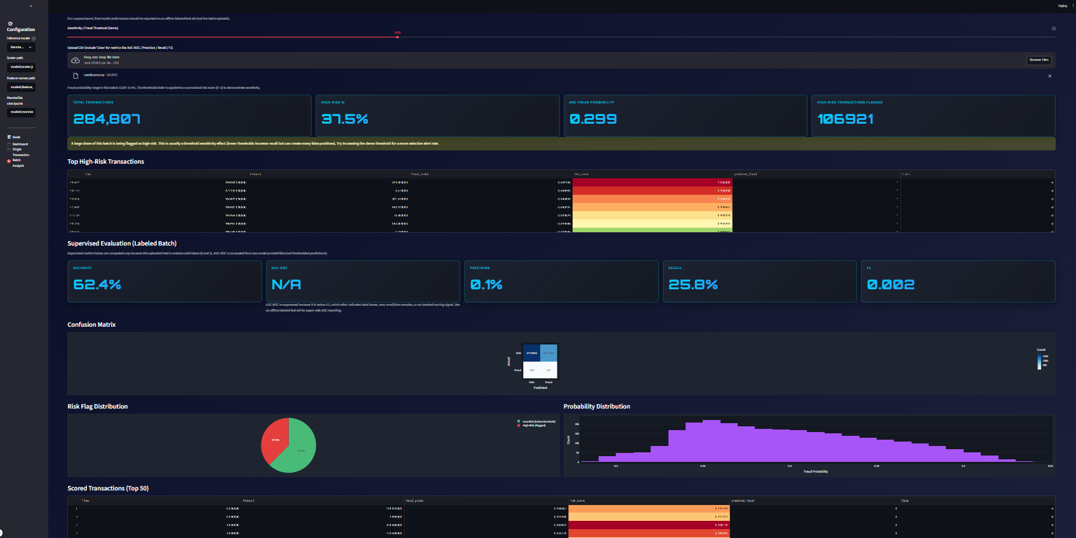Click the fraud threshold slider handle
The width and height of the screenshot is (1076, 538).
pyautogui.click(x=397, y=37)
